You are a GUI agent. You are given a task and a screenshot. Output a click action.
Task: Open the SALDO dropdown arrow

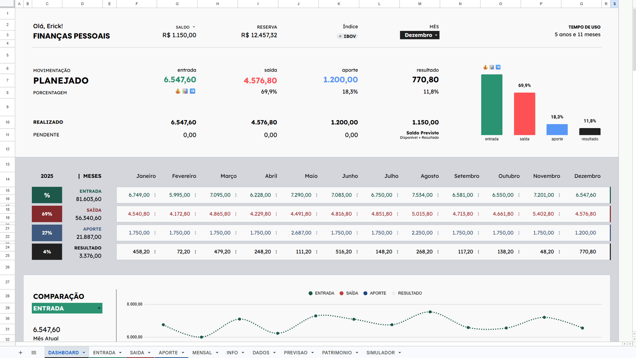click(x=194, y=27)
